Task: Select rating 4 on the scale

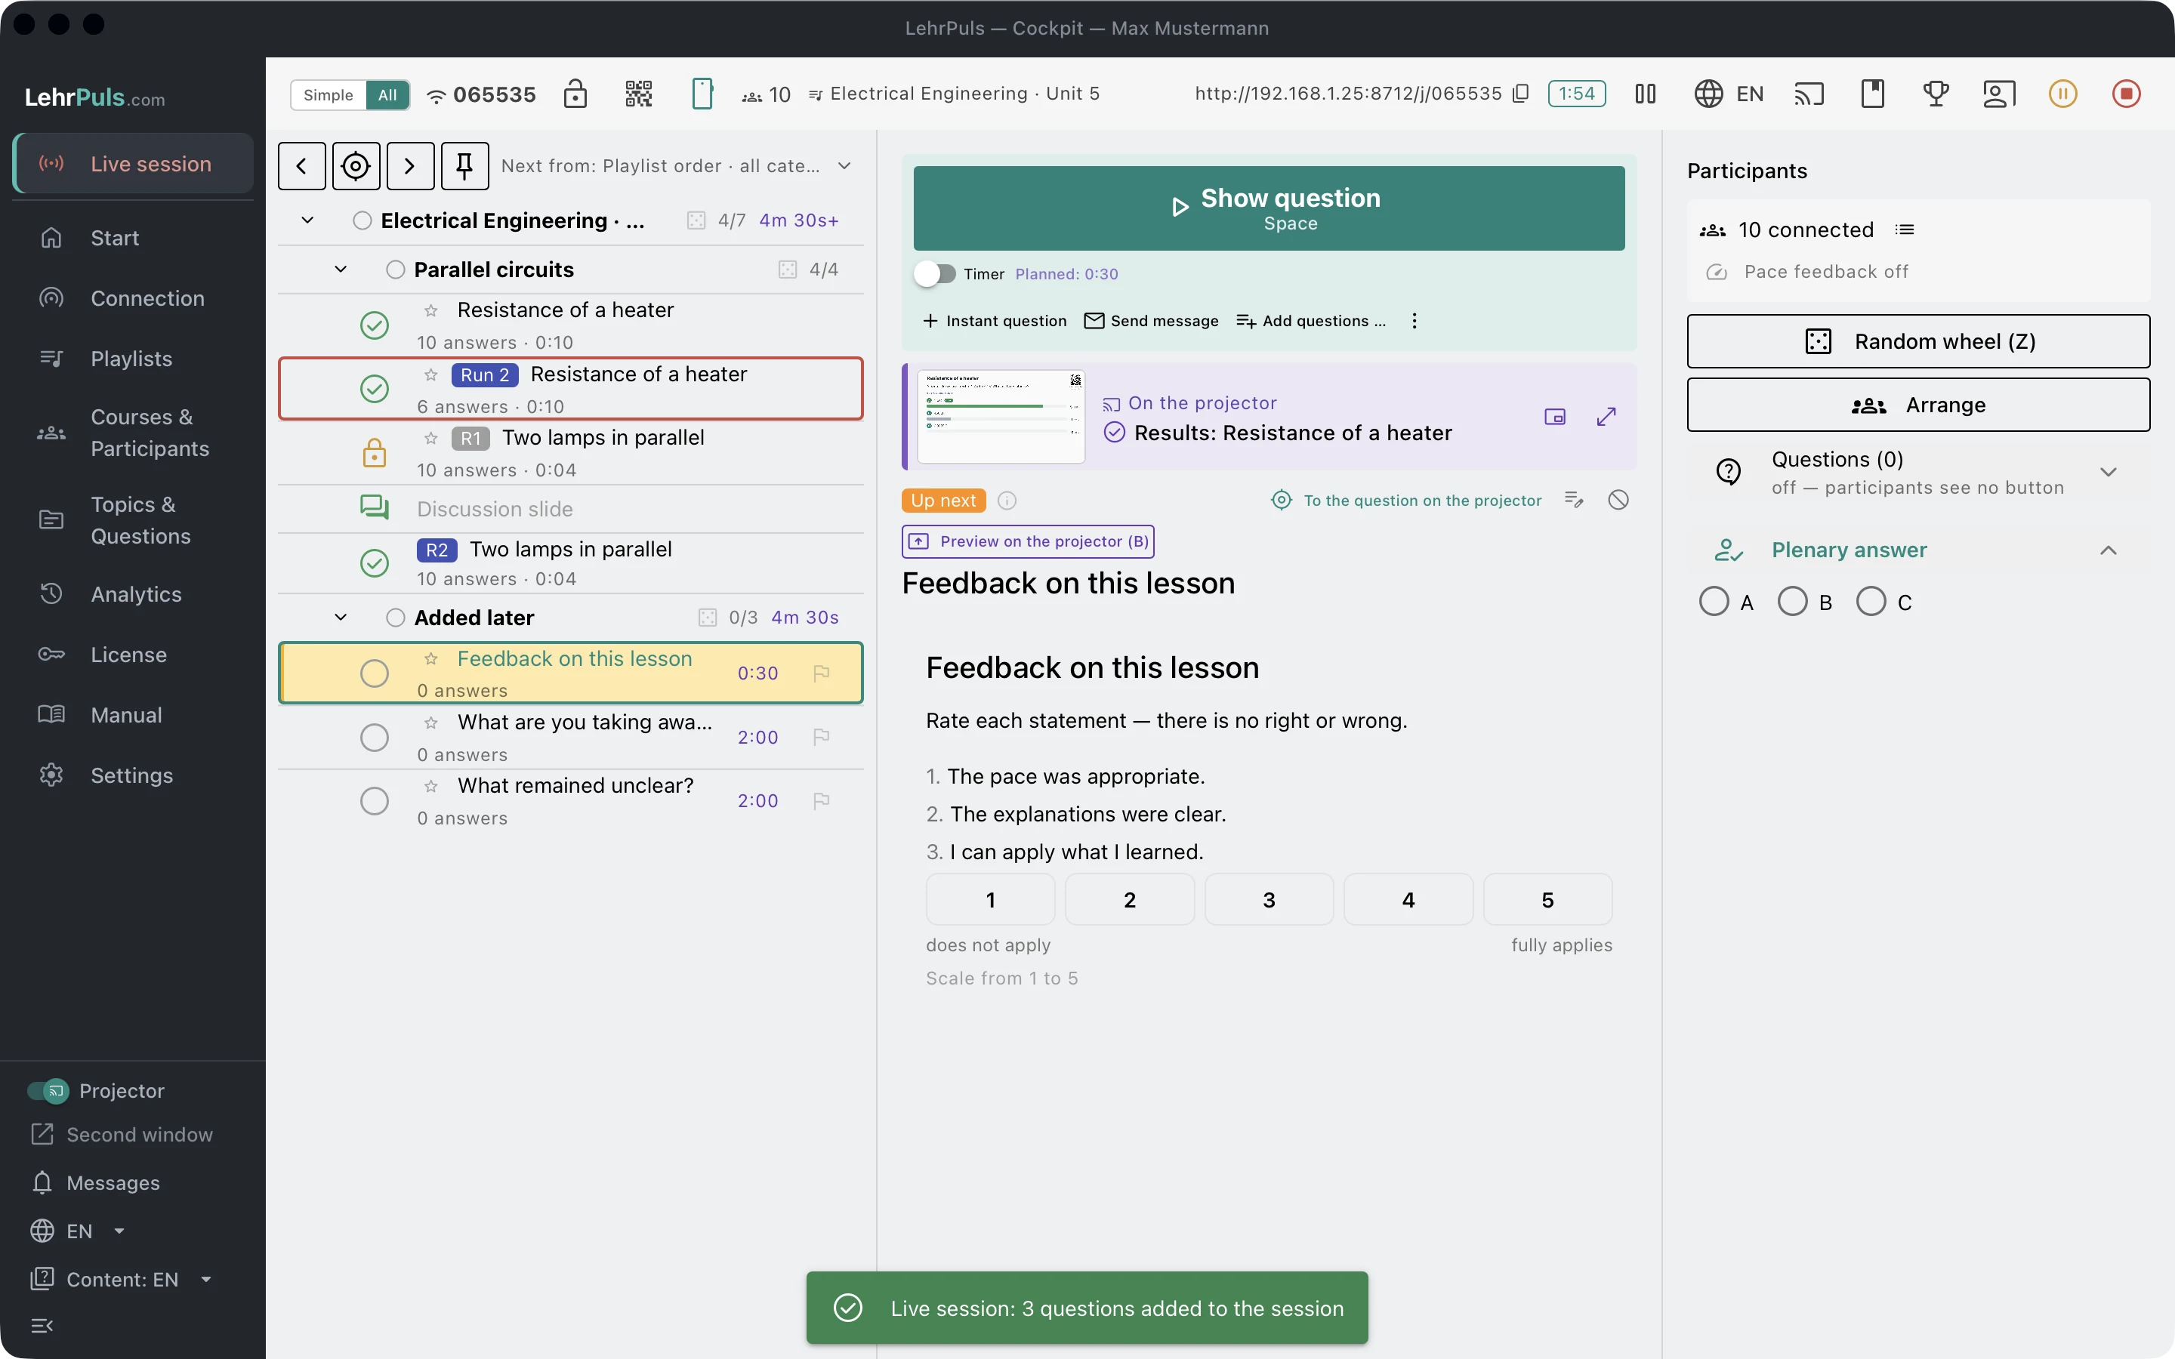Action: tap(1408, 900)
